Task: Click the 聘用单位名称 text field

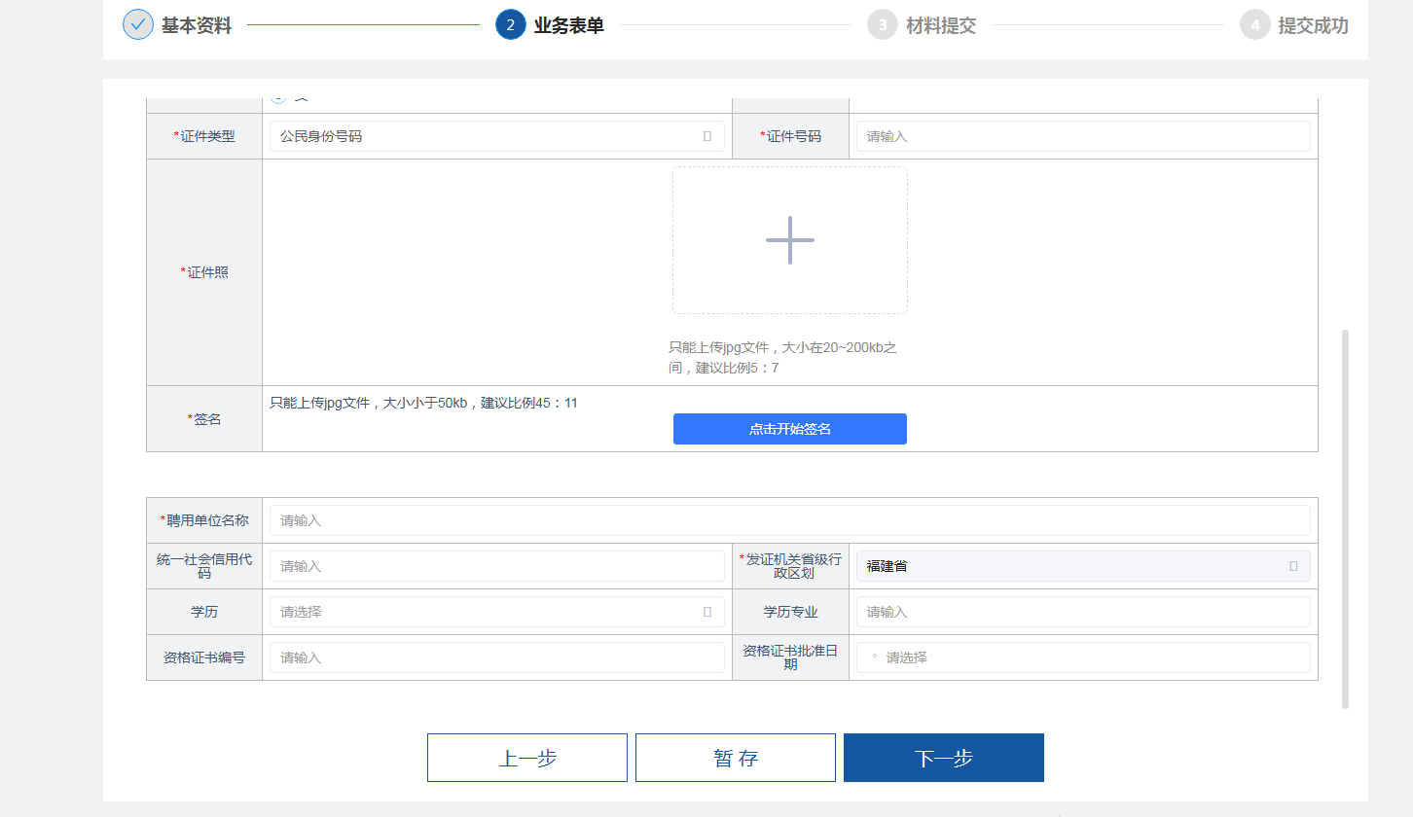Action: pos(789,520)
